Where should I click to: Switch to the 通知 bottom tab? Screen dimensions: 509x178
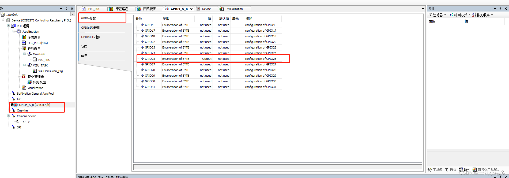point(451,170)
